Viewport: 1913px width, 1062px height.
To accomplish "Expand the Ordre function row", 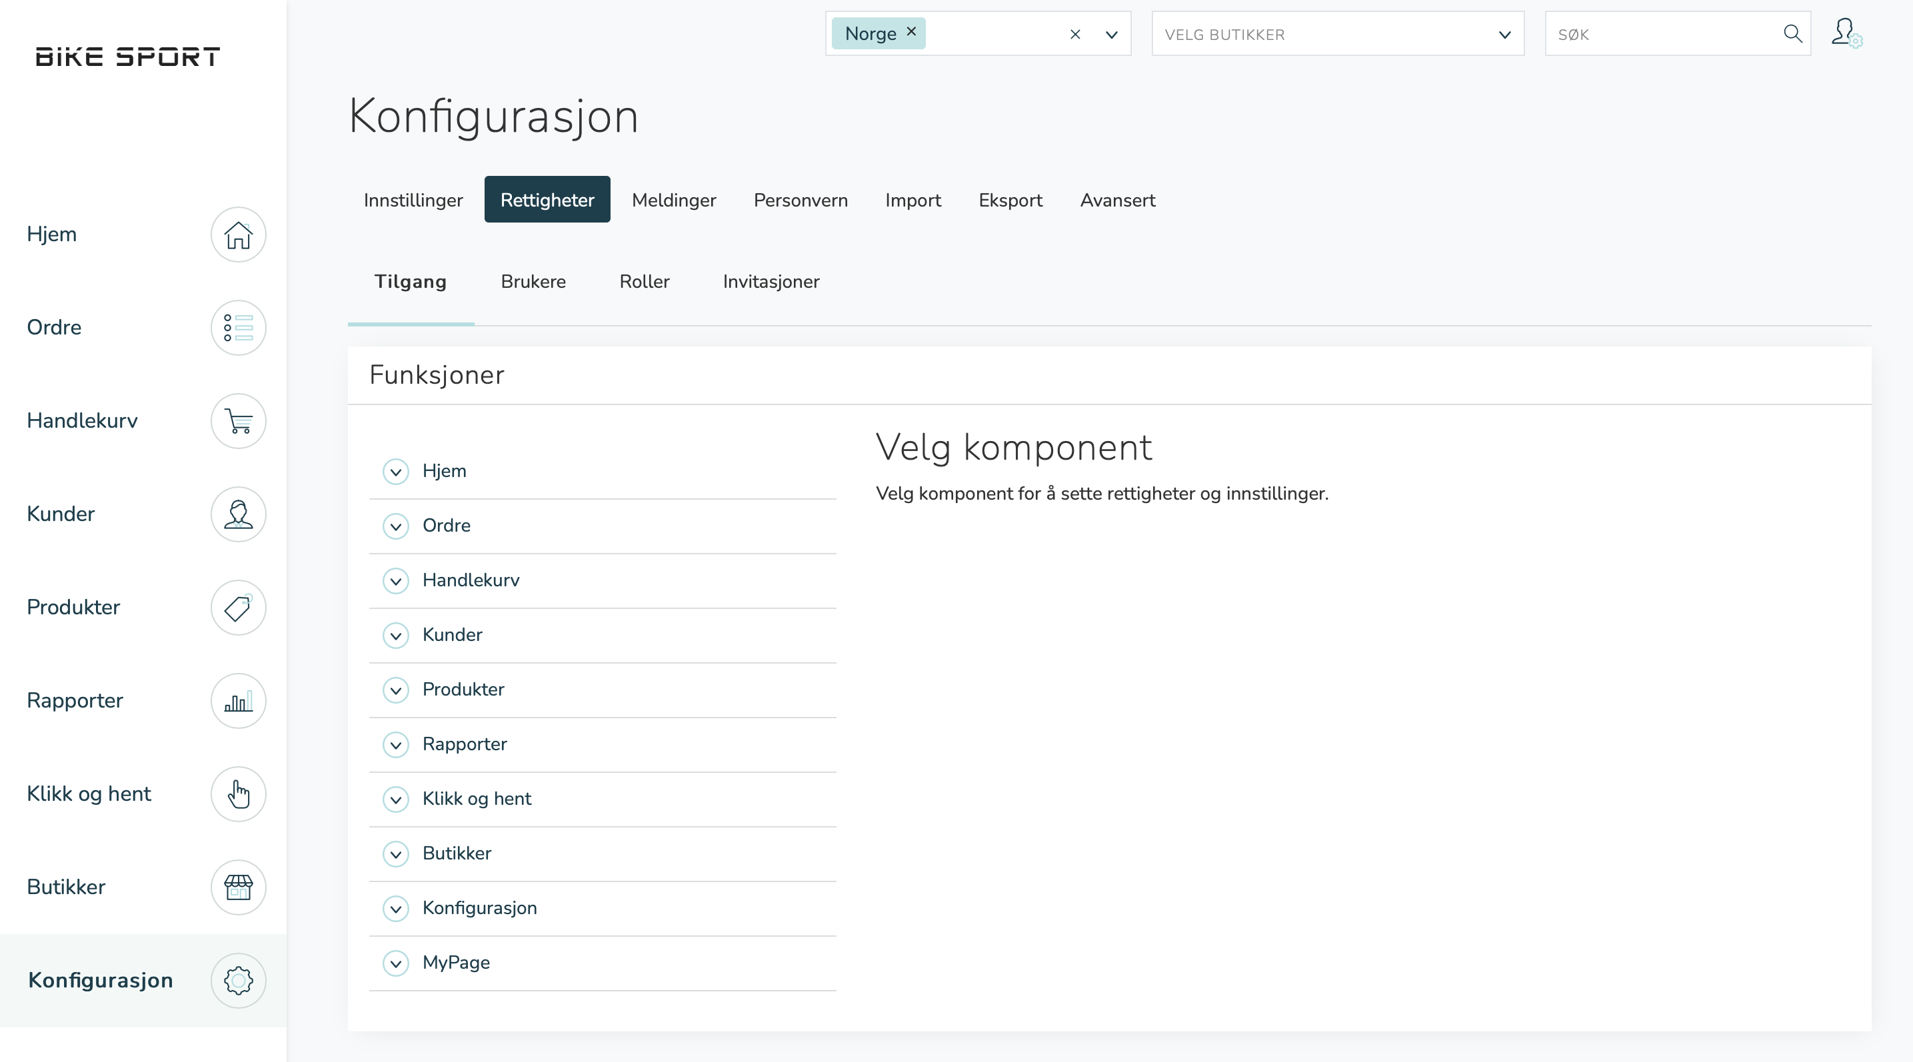I will 396,526.
